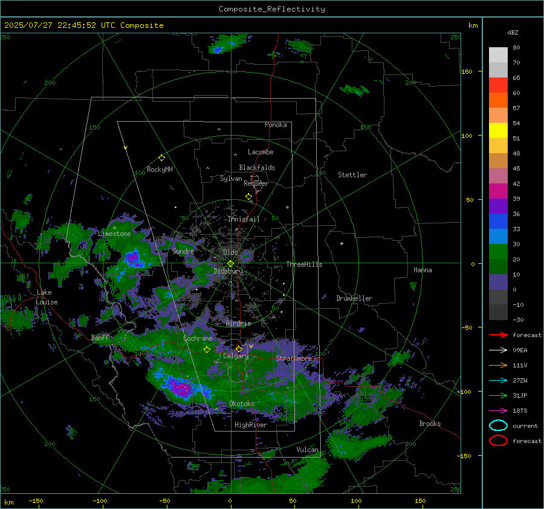544x509 pixels.
Task: Select the yellow radar-center diamond above Didsbury
Action: pos(230,264)
